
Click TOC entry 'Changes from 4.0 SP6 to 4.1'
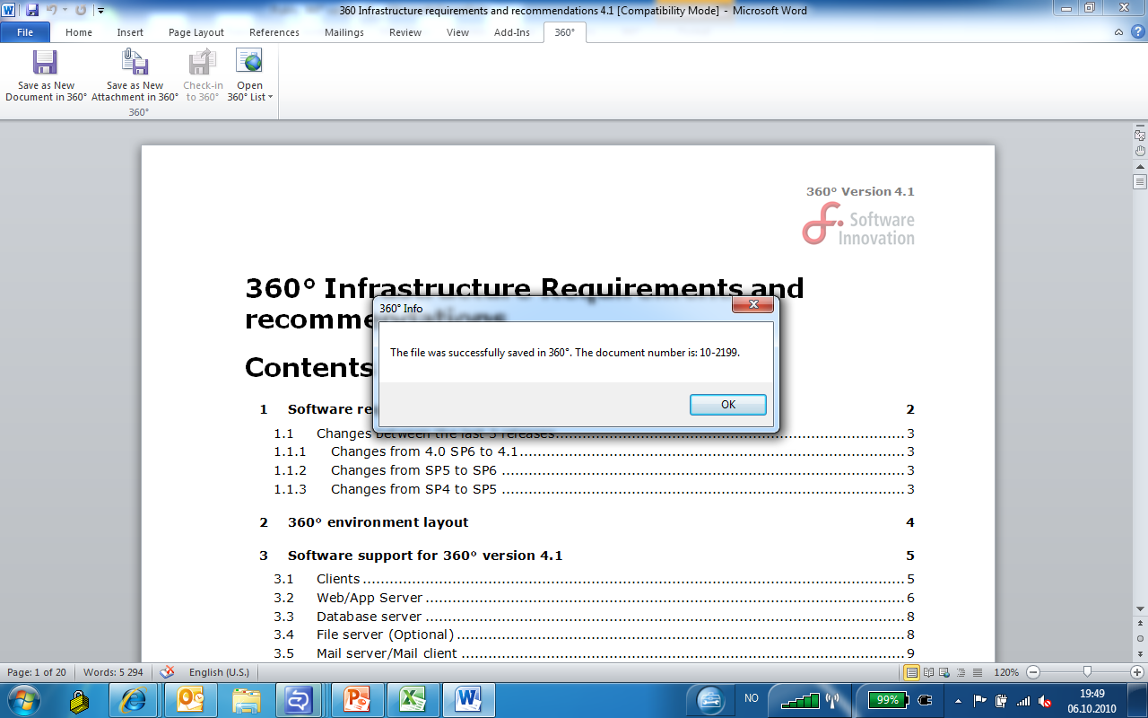tap(424, 451)
